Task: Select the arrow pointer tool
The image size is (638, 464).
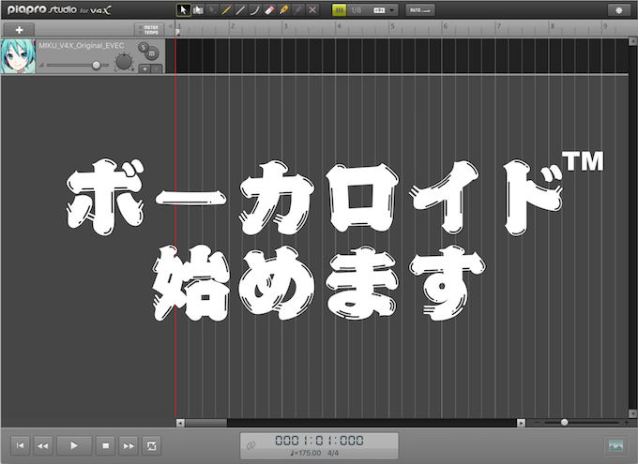Action: pos(184,9)
